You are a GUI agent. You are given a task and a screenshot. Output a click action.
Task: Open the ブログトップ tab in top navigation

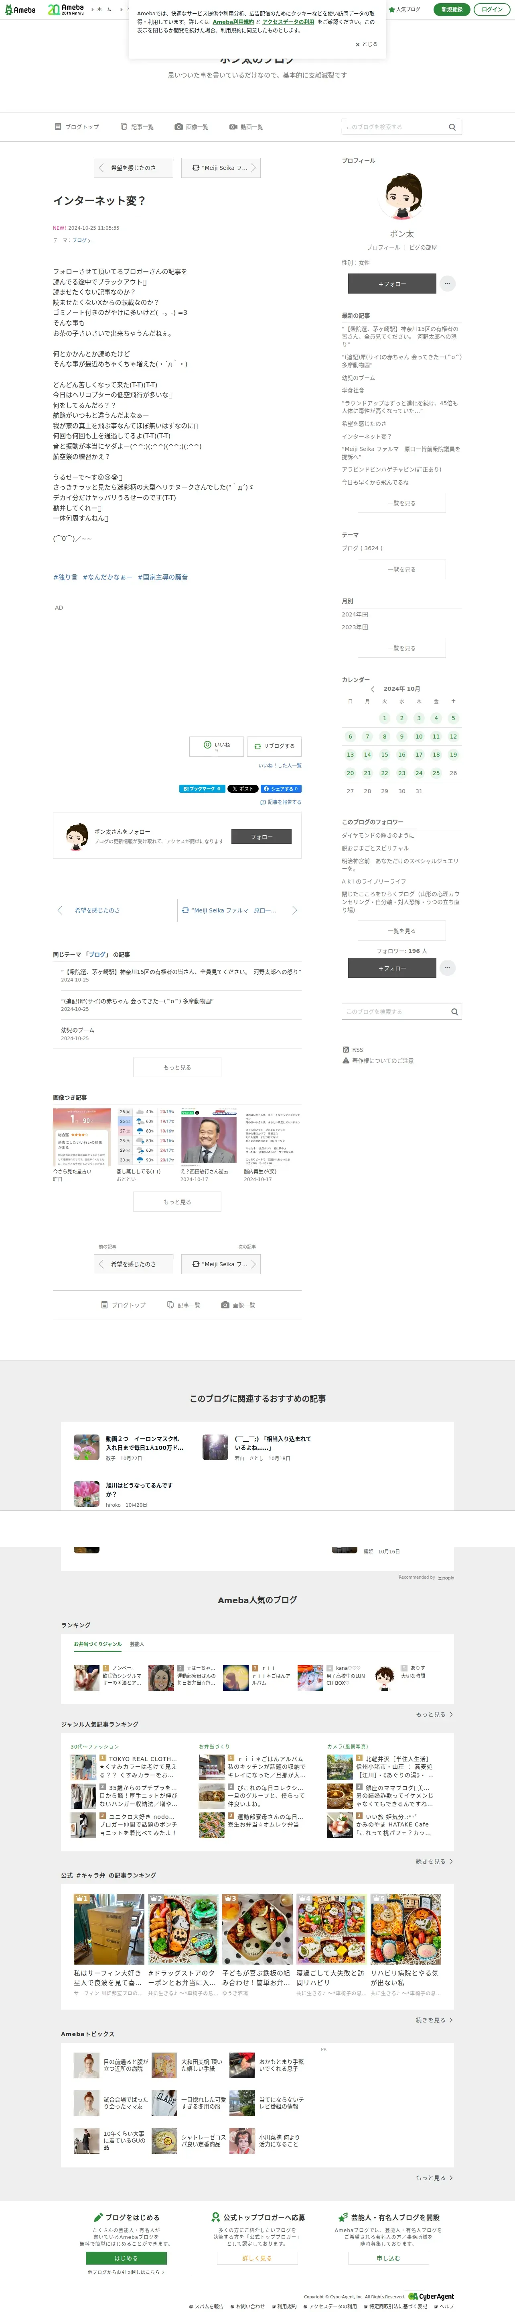[77, 127]
